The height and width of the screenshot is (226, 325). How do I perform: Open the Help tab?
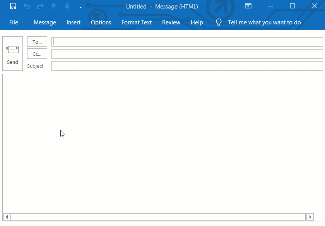point(197,22)
